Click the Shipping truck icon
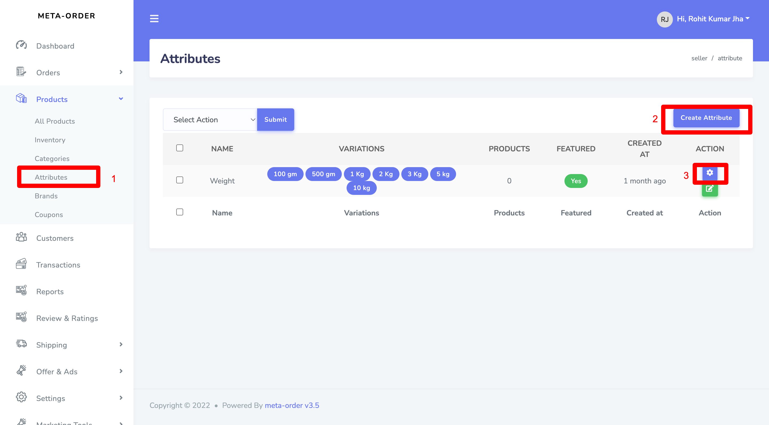 coord(21,344)
